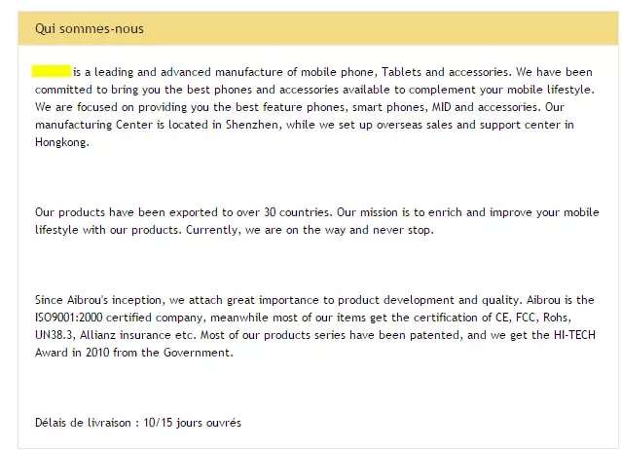Click the word "Hongkong" ending the first paragraph
Screen dimensions: 622x450
pyautogui.click(x=61, y=142)
